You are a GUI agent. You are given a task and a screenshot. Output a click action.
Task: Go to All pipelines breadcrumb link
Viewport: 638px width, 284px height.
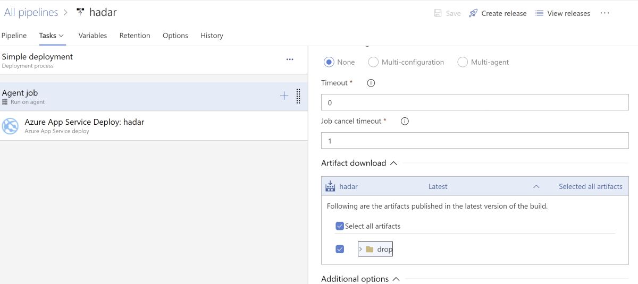click(31, 12)
